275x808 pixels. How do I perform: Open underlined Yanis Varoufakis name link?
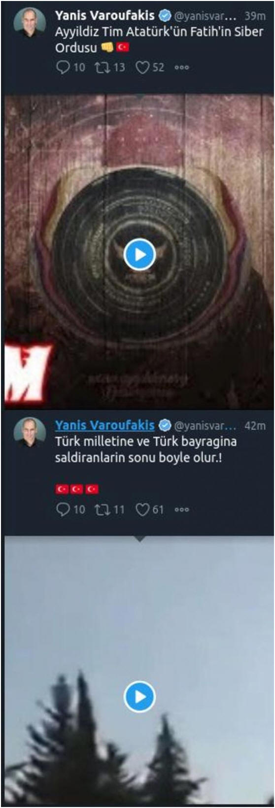pos(104,425)
